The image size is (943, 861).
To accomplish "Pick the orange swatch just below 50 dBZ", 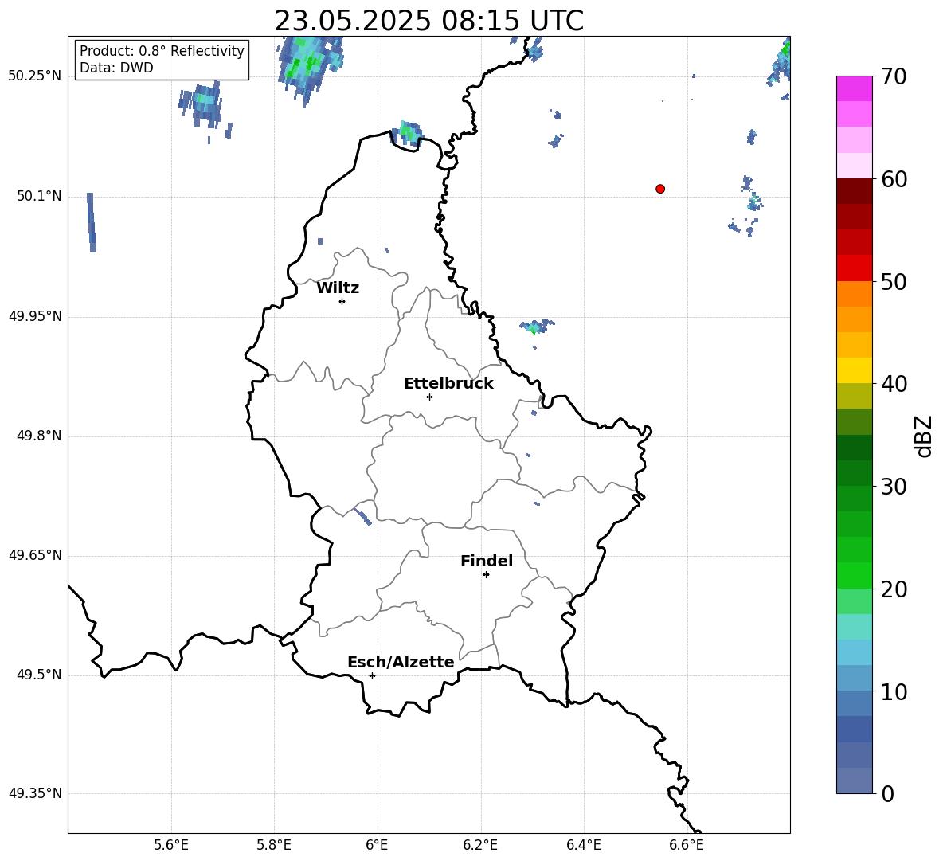I will tap(855, 294).
